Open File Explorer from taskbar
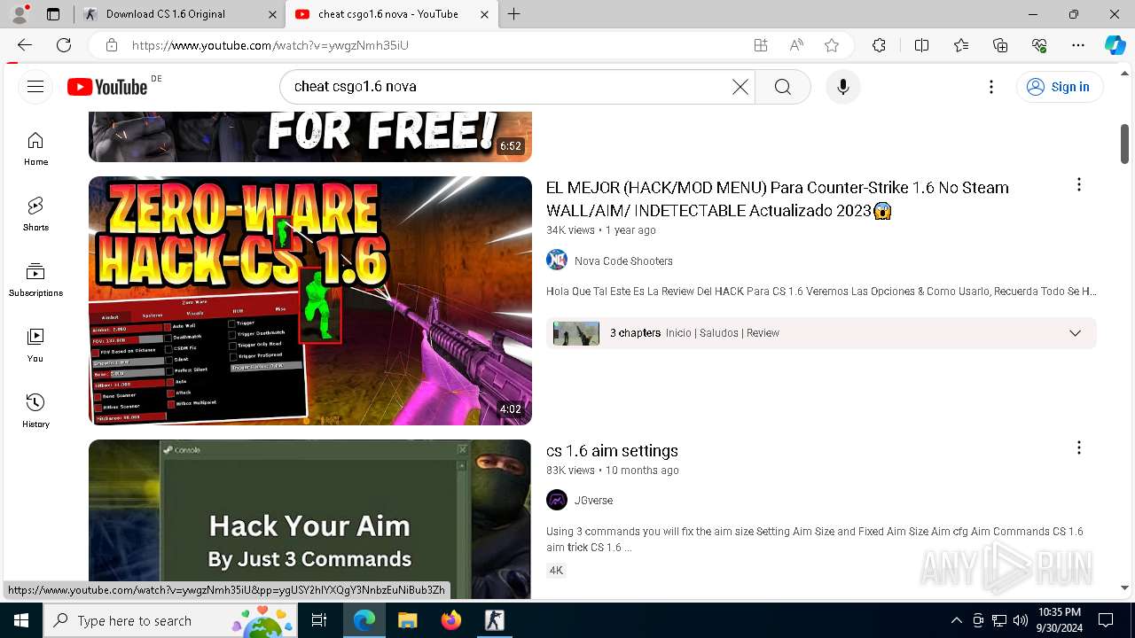 pos(407,620)
